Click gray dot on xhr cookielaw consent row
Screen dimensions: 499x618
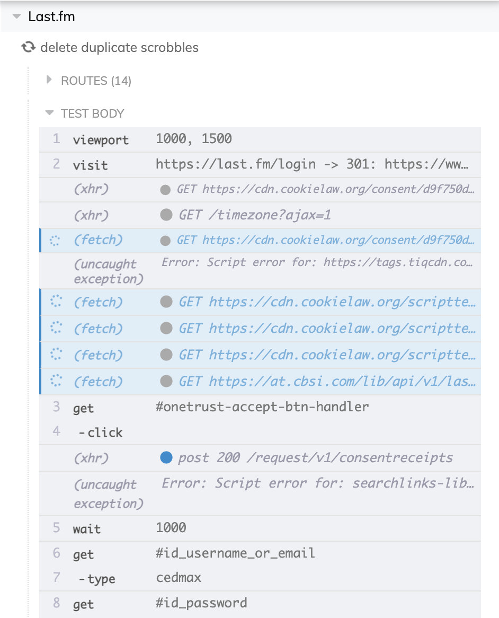click(x=165, y=190)
